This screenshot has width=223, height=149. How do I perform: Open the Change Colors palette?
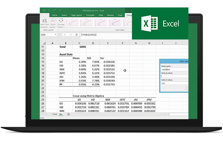pyautogui.click(x=61, y=23)
